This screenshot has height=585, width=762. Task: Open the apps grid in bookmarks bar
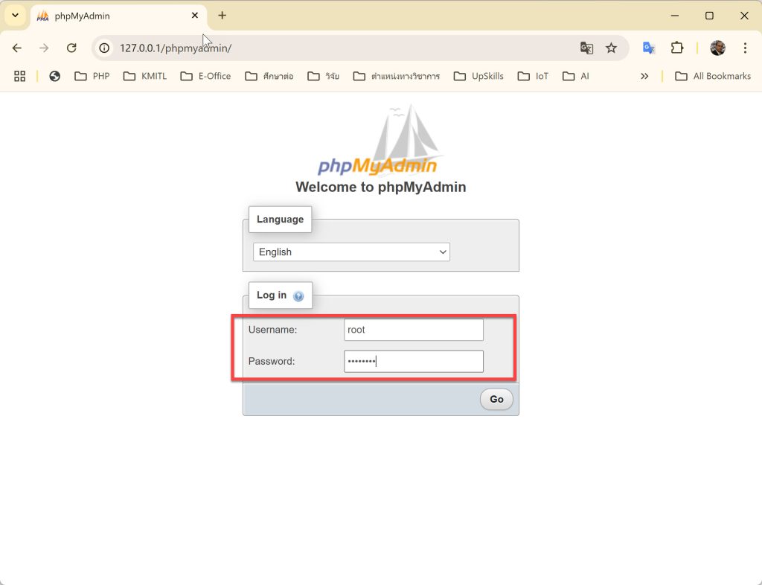pyautogui.click(x=19, y=76)
